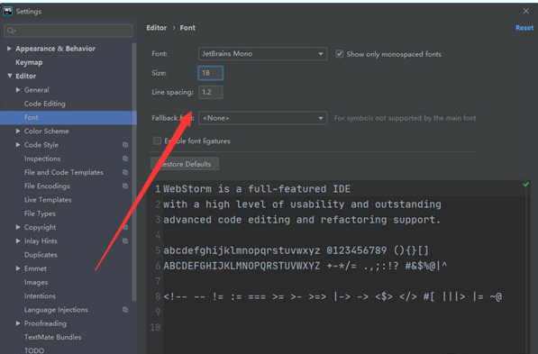Click Editor in the breadcrumb

coord(157,28)
